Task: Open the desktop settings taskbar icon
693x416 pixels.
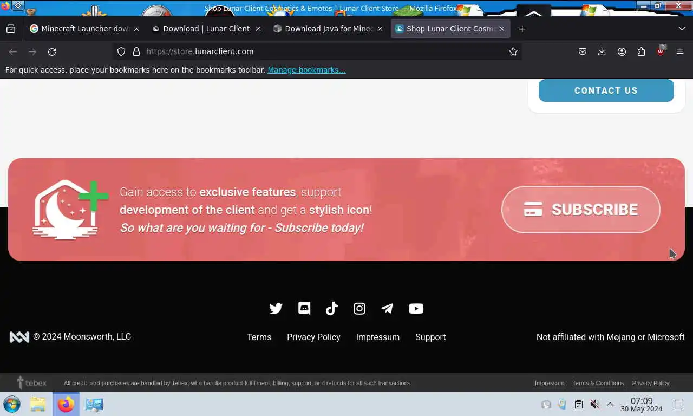Action: [x=94, y=404]
